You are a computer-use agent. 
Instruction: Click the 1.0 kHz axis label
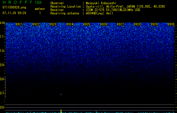click(2, 51)
